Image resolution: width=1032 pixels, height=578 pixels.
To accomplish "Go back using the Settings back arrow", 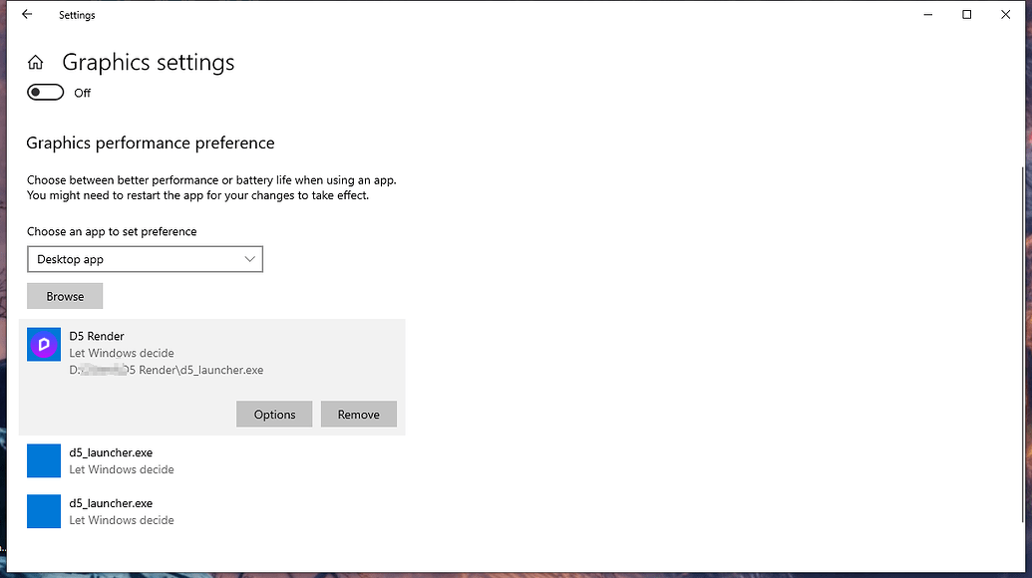I will 27,15.
